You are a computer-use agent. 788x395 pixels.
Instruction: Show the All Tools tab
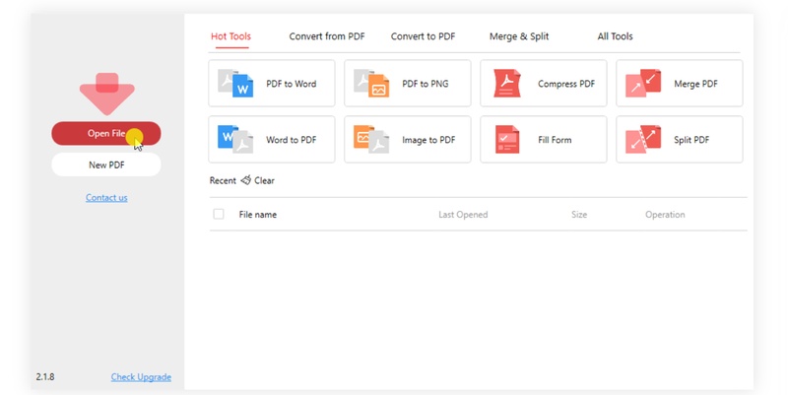615,36
